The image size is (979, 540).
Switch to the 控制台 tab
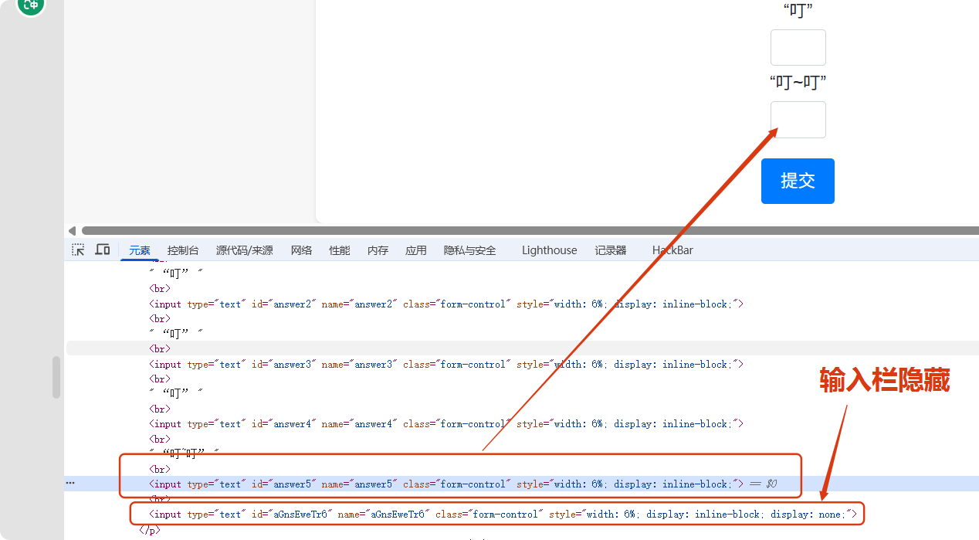183,250
